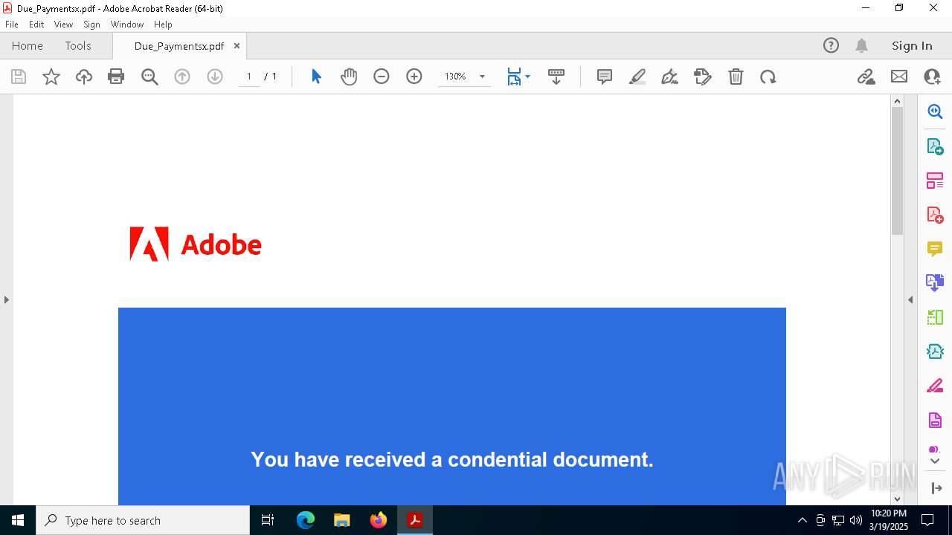The width and height of the screenshot is (952, 535).
Task: Go to next page arrow
Action: (215, 77)
